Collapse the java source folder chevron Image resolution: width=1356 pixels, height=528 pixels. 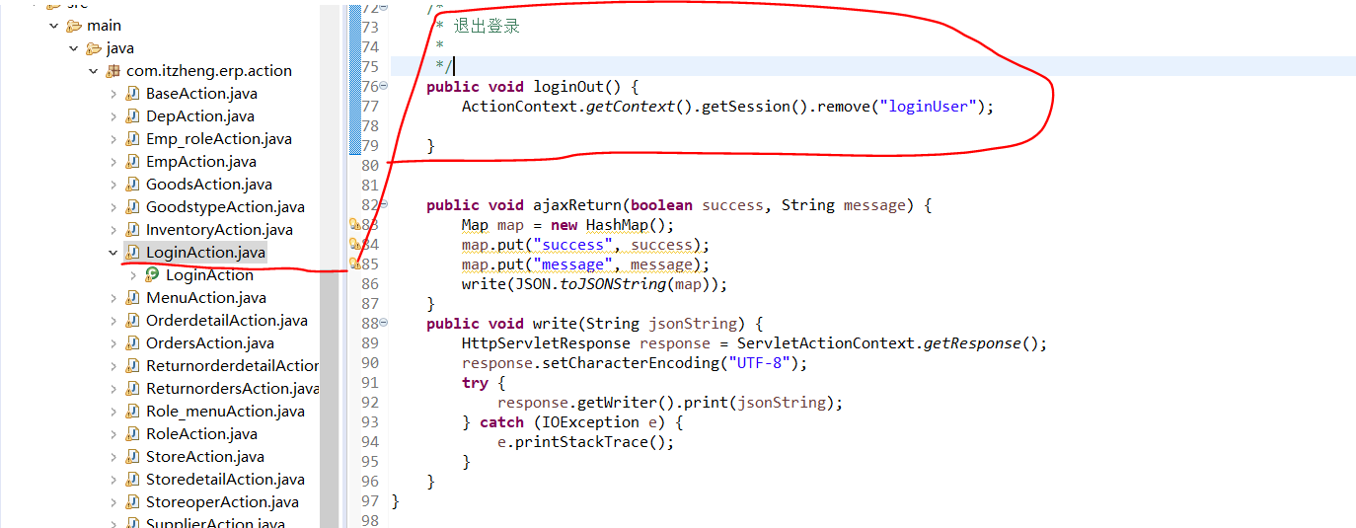pos(74,48)
